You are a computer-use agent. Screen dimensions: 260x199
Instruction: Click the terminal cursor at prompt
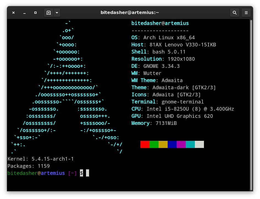tap(88, 173)
